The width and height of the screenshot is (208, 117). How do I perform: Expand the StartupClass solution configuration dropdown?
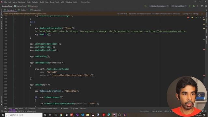pos(179,6)
